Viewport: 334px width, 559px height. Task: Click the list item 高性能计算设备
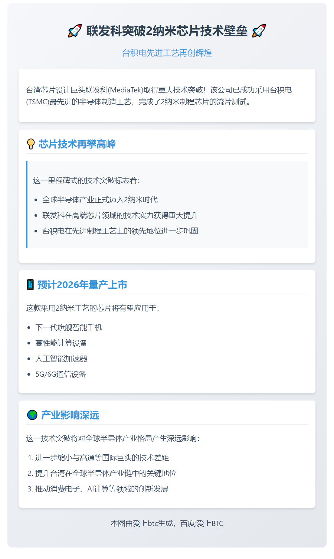(61, 343)
